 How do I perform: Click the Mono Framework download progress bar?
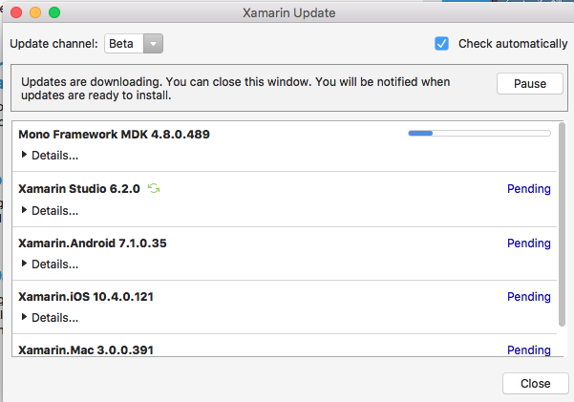tap(478, 134)
